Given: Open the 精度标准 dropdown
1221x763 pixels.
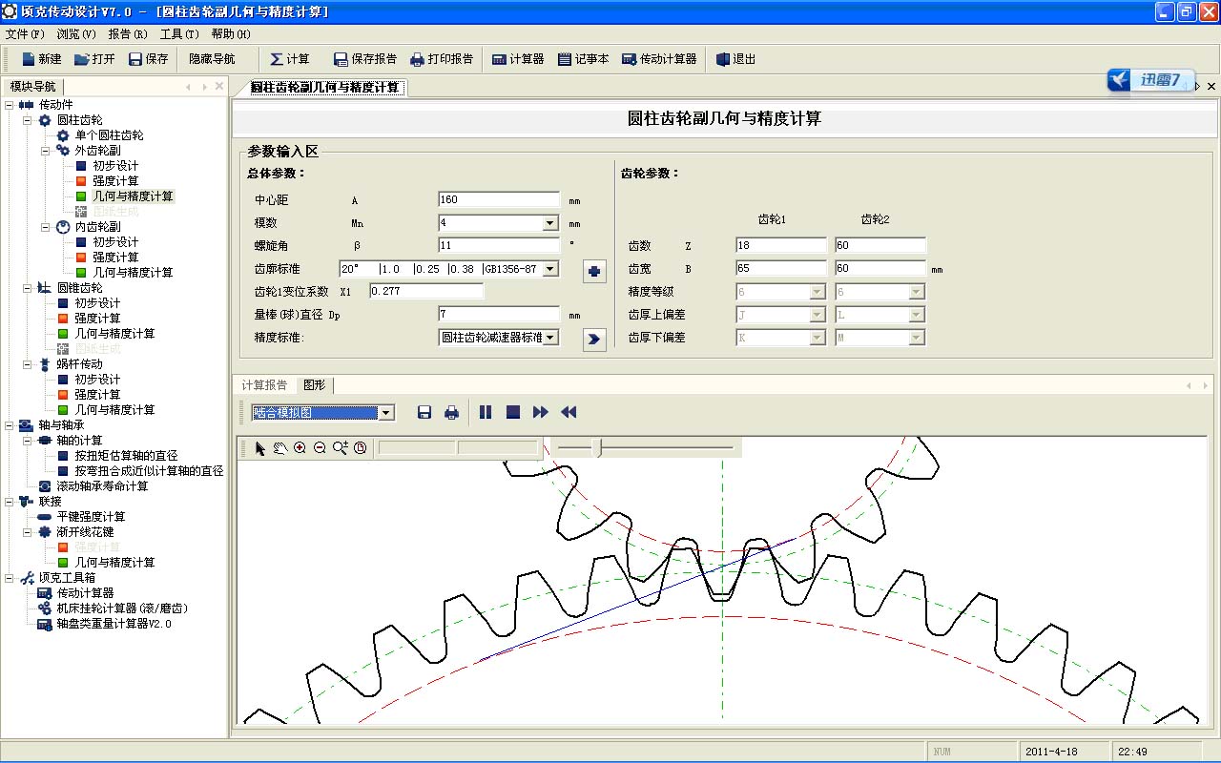Looking at the screenshot, I should pyautogui.click(x=550, y=338).
